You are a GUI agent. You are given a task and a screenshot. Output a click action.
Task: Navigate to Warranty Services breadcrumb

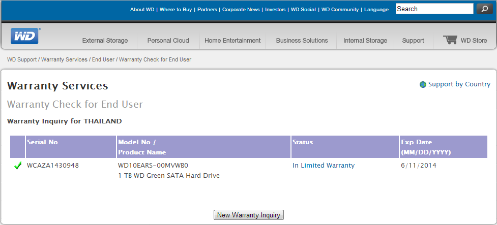[x=64, y=59]
